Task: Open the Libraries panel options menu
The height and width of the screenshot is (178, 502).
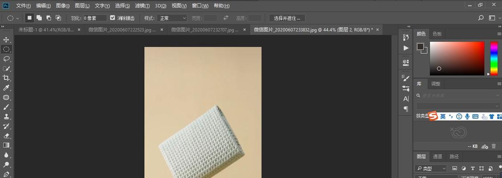Action: point(499,84)
